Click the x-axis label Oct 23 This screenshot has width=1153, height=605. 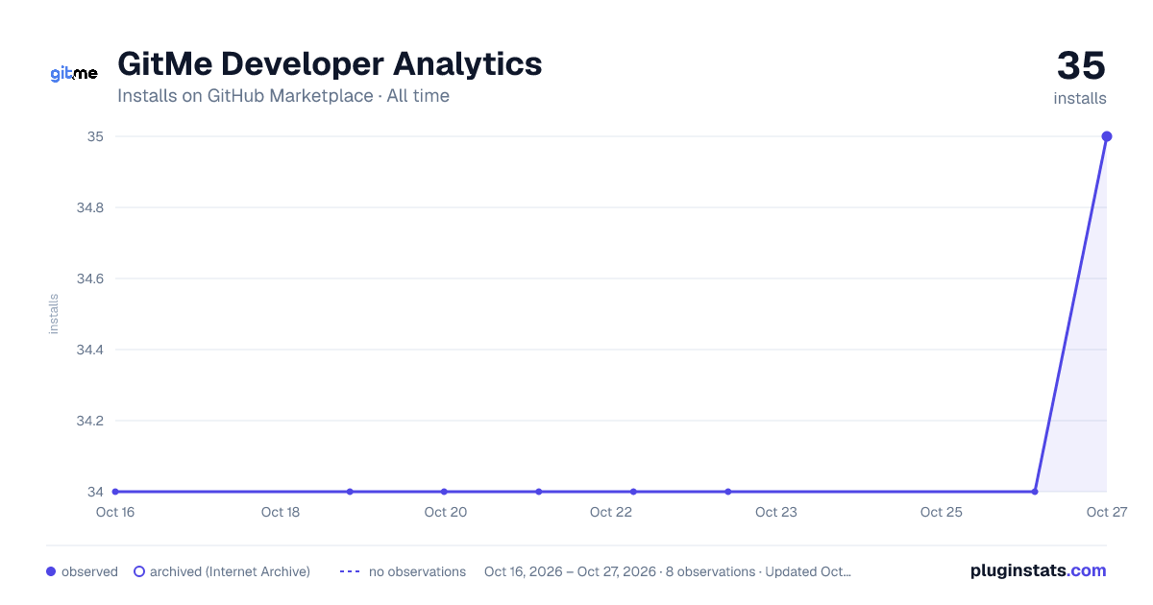click(x=776, y=512)
